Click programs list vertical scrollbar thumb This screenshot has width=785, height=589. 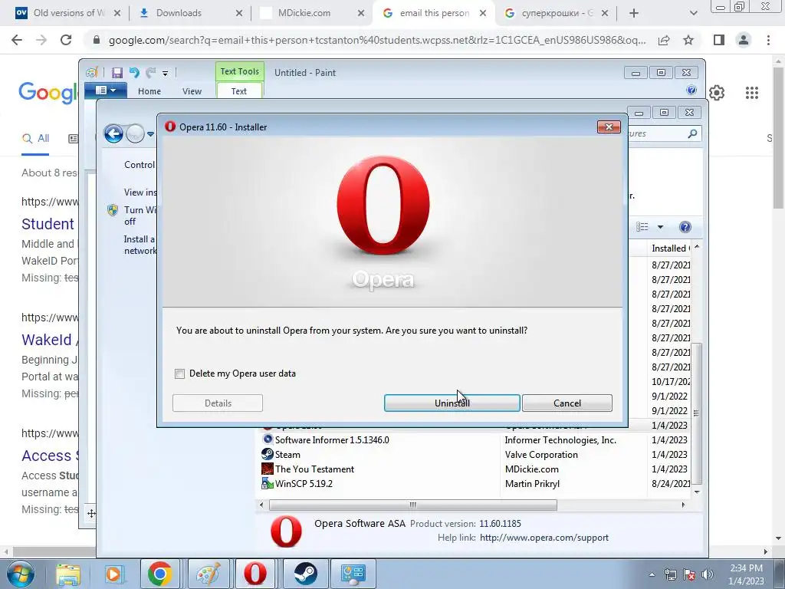pos(696,413)
